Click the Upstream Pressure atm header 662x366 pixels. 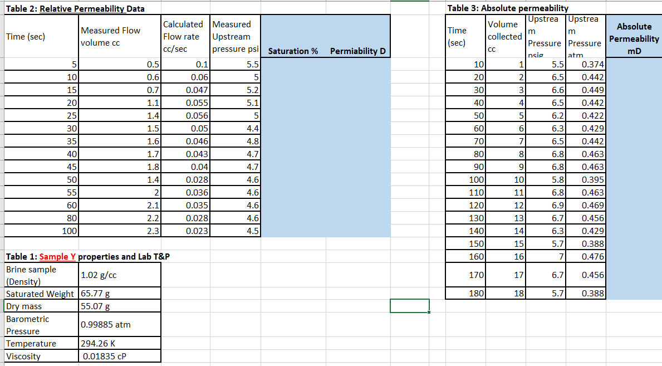[x=585, y=36]
